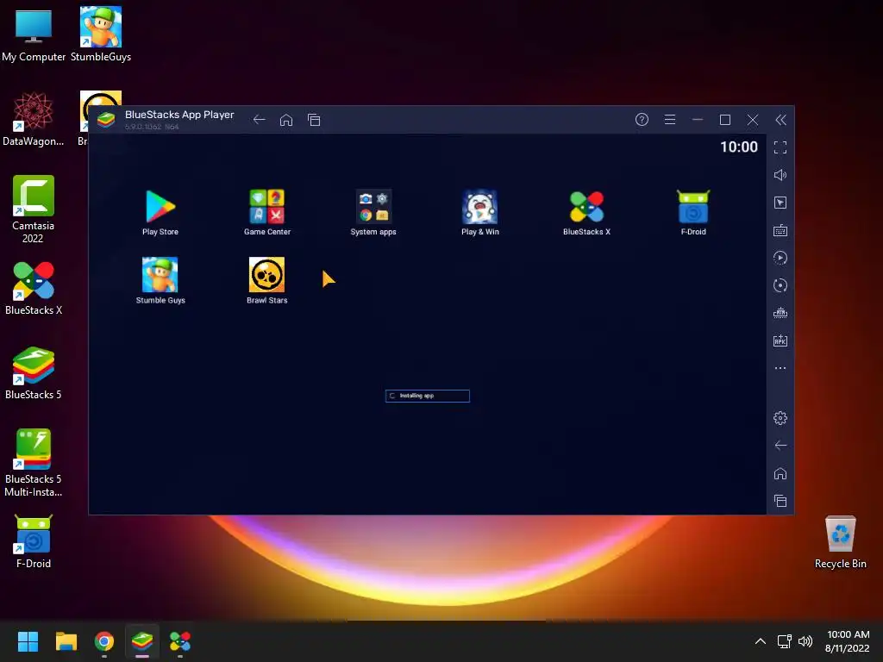
Task: Select the My Computer desktop icon
Action: coord(34,34)
